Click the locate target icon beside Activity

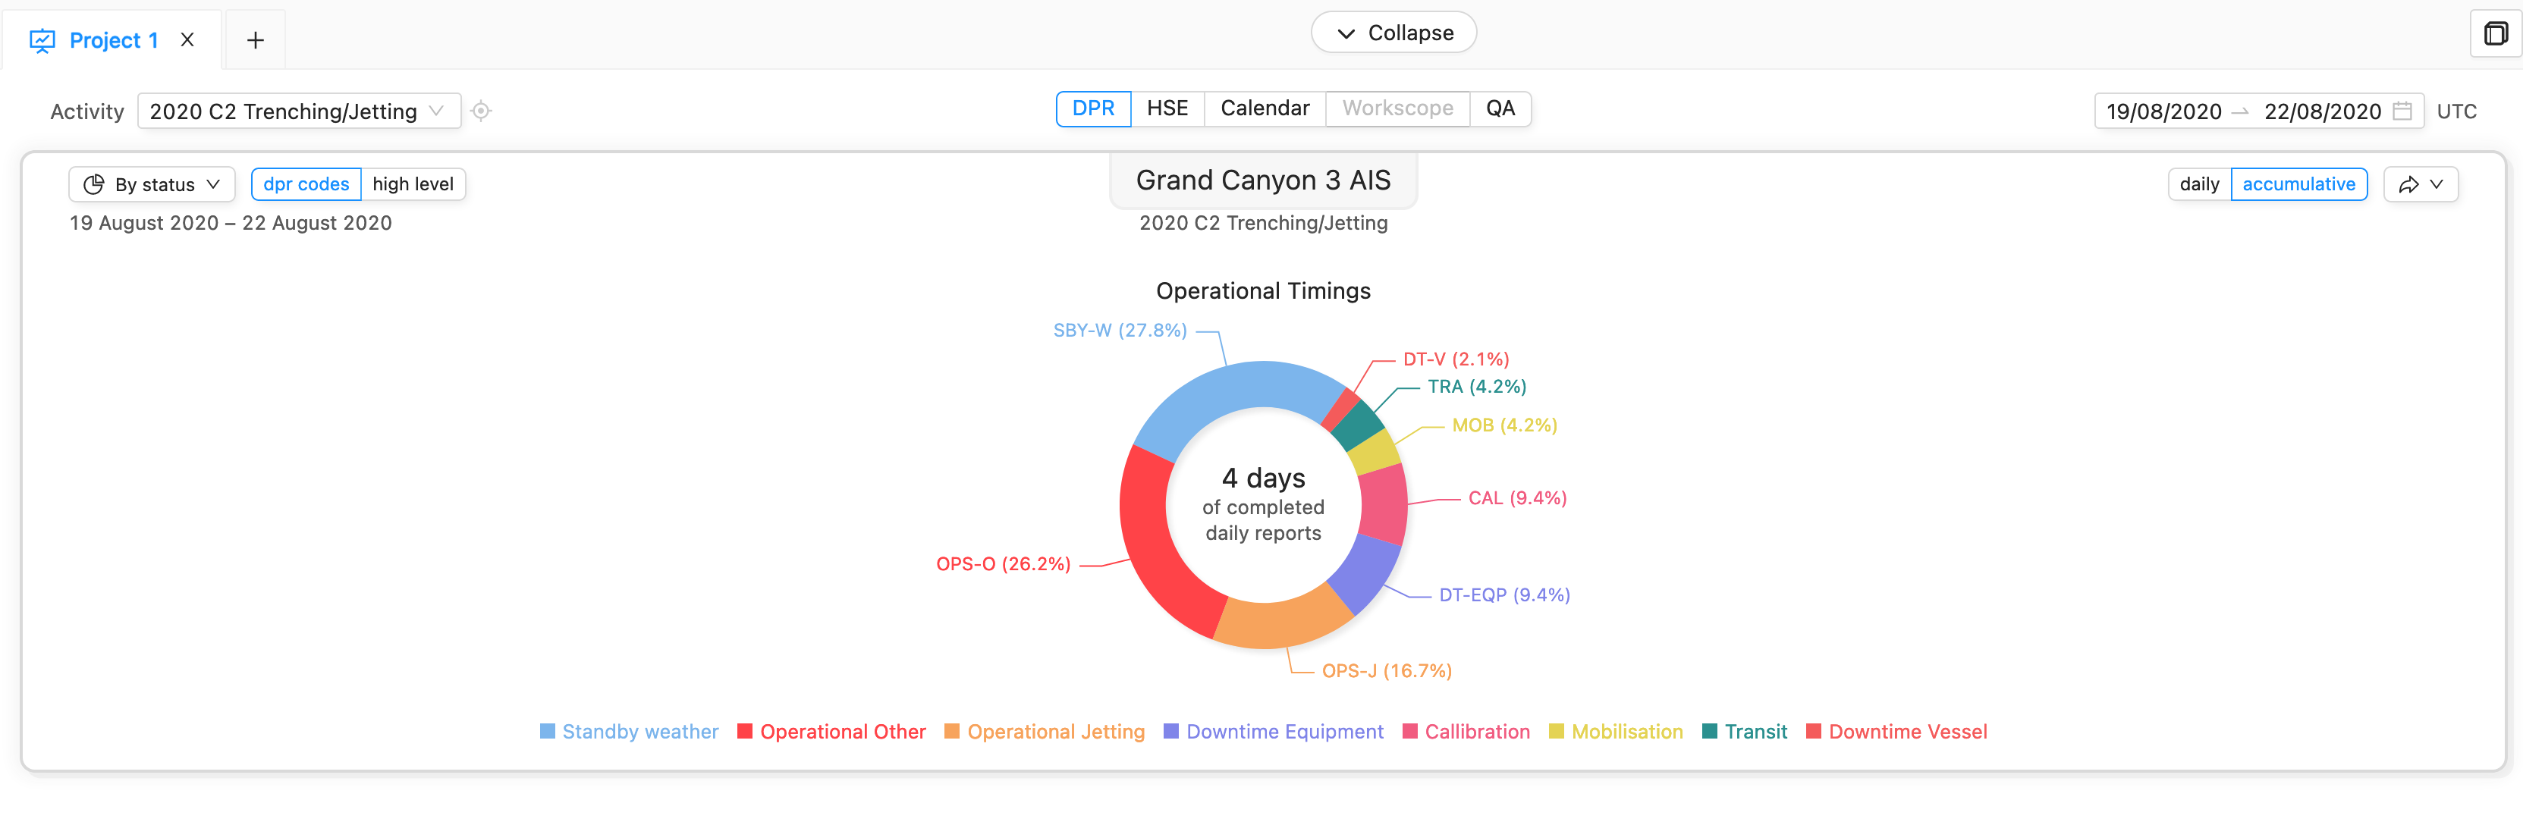tap(481, 111)
